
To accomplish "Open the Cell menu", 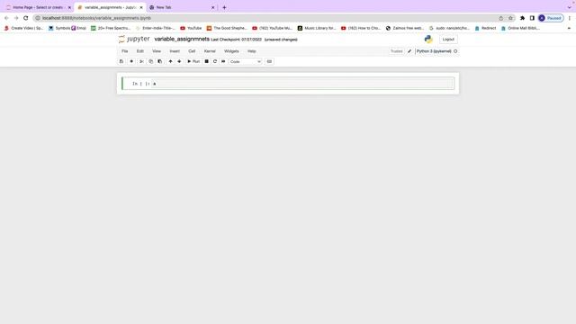I will pyautogui.click(x=192, y=51).
